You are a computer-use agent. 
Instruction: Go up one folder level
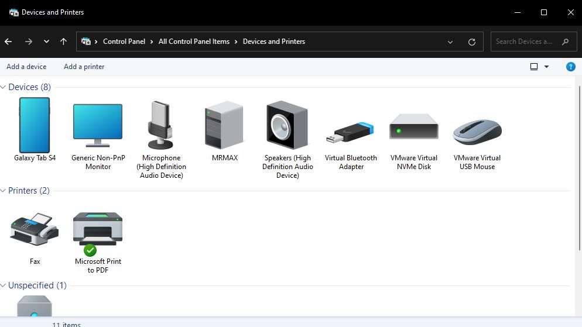[x=63, y=42]
